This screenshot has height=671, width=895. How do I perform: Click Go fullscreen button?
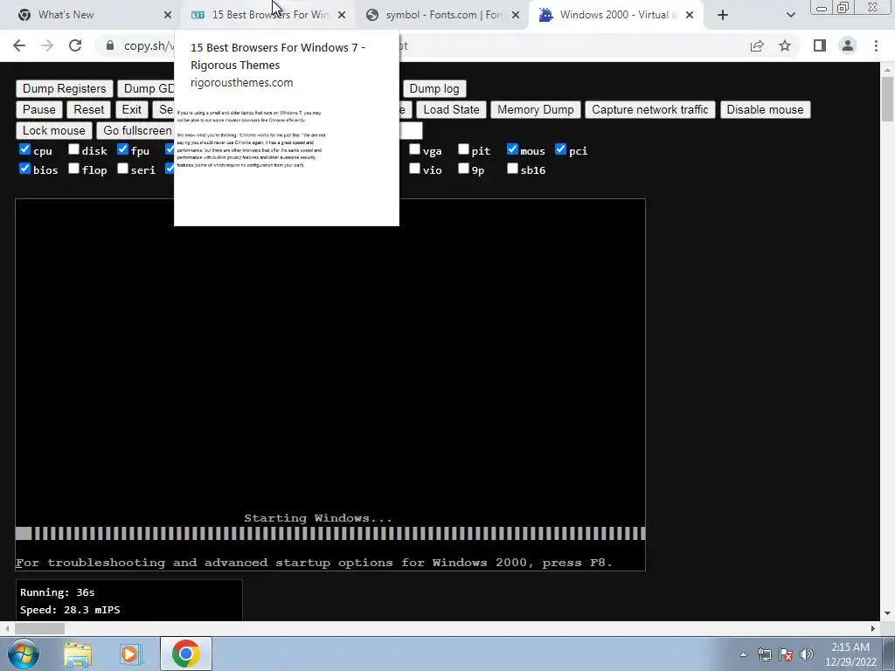(137, 131)
